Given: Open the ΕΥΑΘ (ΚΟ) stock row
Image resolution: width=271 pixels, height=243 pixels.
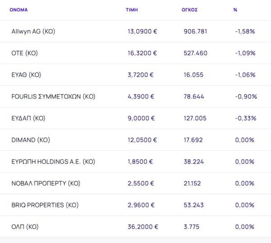Looking at the screenshot, I should point(26,75).
